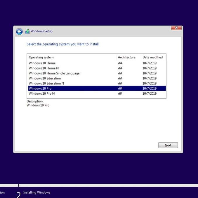Click the 'Select the operating system' heading
Image resolution: width=198 pixels, height=198 pixels.
coord(62,44)
